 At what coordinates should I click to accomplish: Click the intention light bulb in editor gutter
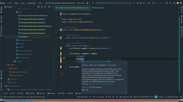pyautogui.click(x=64, y=59)
